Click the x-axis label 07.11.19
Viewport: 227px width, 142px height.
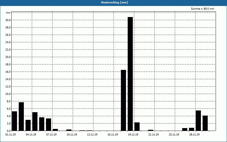pyautogui.click(x=51, y=134)
